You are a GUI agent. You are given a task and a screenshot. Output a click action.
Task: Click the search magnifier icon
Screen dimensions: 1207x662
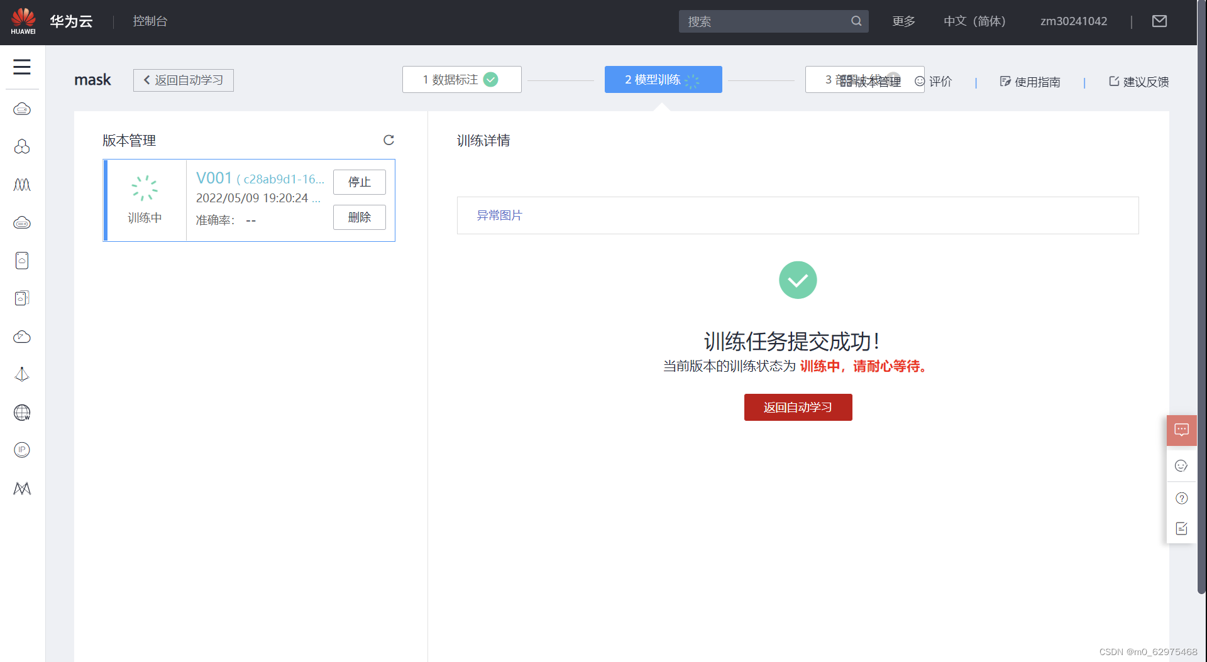pos(856,21)
